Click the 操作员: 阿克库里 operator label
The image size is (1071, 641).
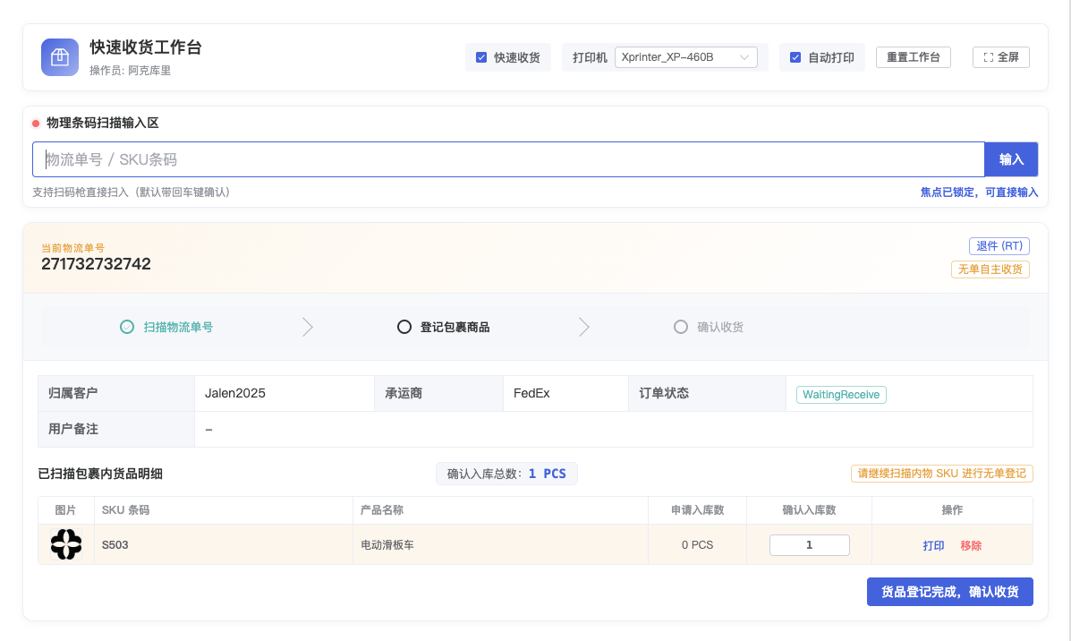pos(130,71)
